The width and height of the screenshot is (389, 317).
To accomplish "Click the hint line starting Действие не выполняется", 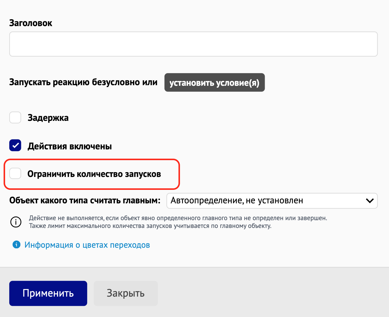I will 178,218.
